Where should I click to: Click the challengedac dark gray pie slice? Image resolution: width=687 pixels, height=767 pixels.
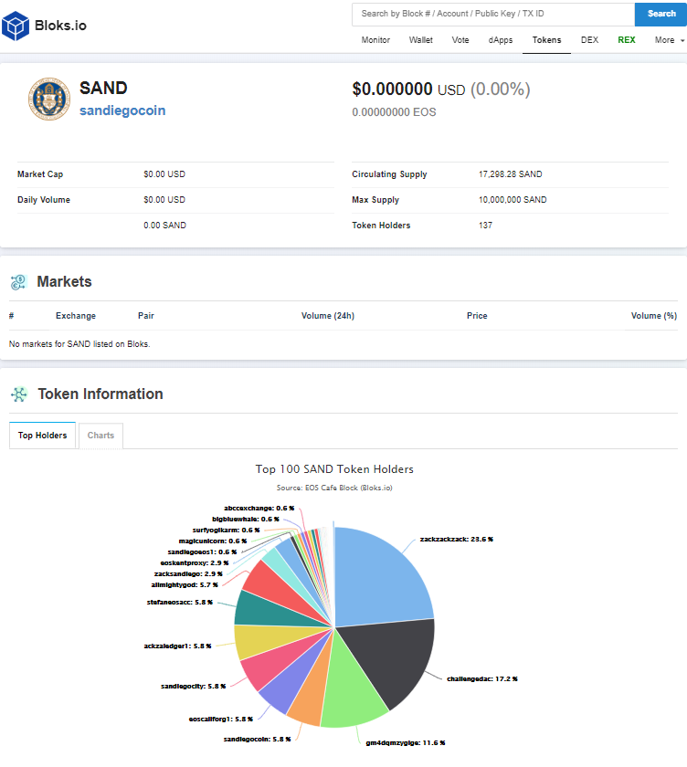point(391,660)
